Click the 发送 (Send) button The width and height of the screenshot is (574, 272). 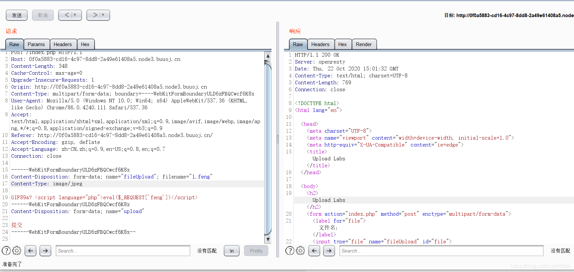pos(17,15)
